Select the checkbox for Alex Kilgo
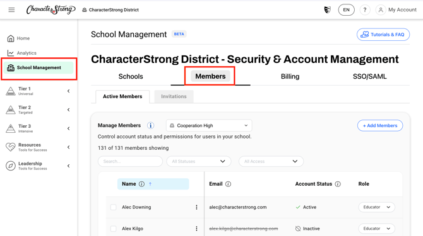This screenshot has height=236, width=423. coord(113,228)
